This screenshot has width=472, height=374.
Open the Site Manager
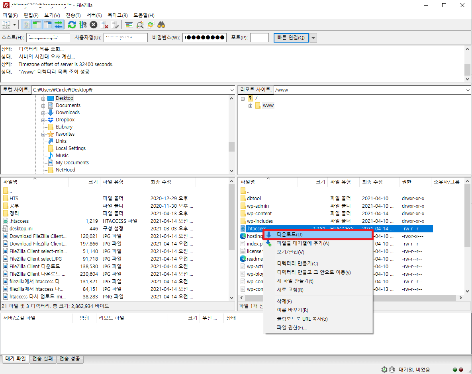(5, 24)
